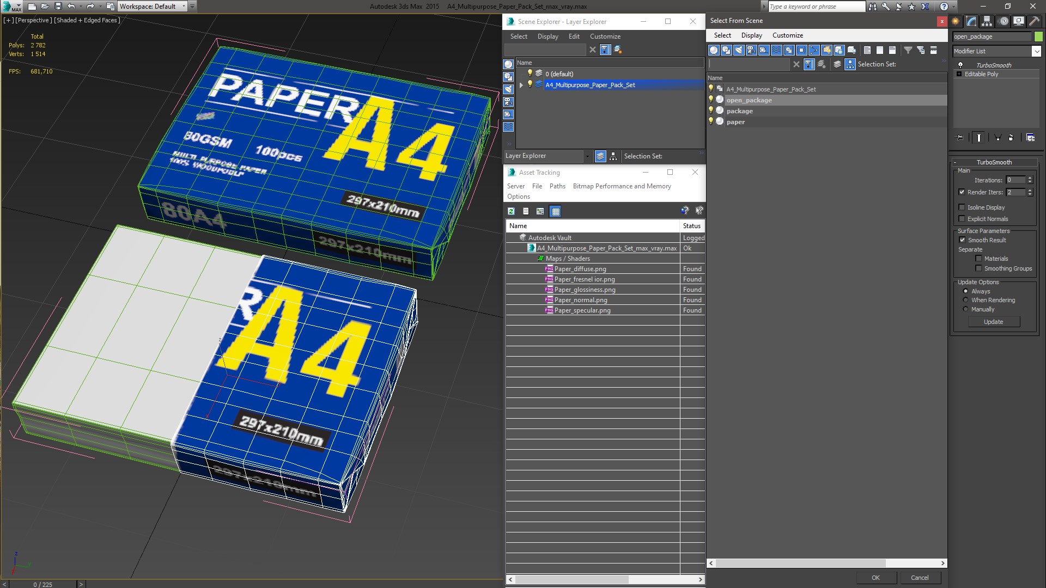Switch to the Hierarchy panel tab
The width and height of the screenshot is (1046, 588).
point(987,21)
